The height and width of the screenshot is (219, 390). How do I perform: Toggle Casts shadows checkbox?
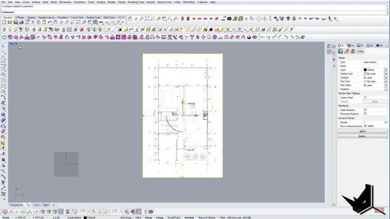[365, 109]
